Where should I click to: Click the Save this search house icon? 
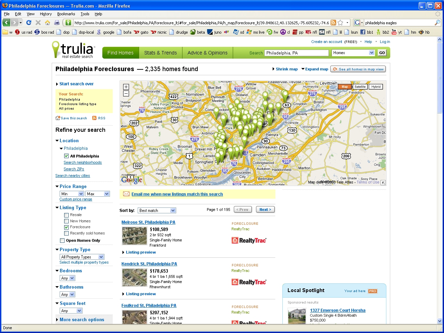click(58, 118)
